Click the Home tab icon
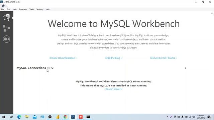Image resolution: width=214 pixels, height=120 pixels. click(x=3, y=6)
